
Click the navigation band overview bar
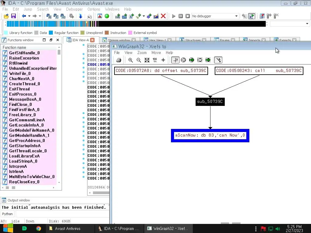pyautogui.click(x=136, y=24)
